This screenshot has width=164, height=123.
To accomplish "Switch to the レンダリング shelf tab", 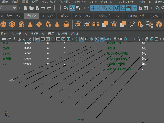I will pos(103,16).
